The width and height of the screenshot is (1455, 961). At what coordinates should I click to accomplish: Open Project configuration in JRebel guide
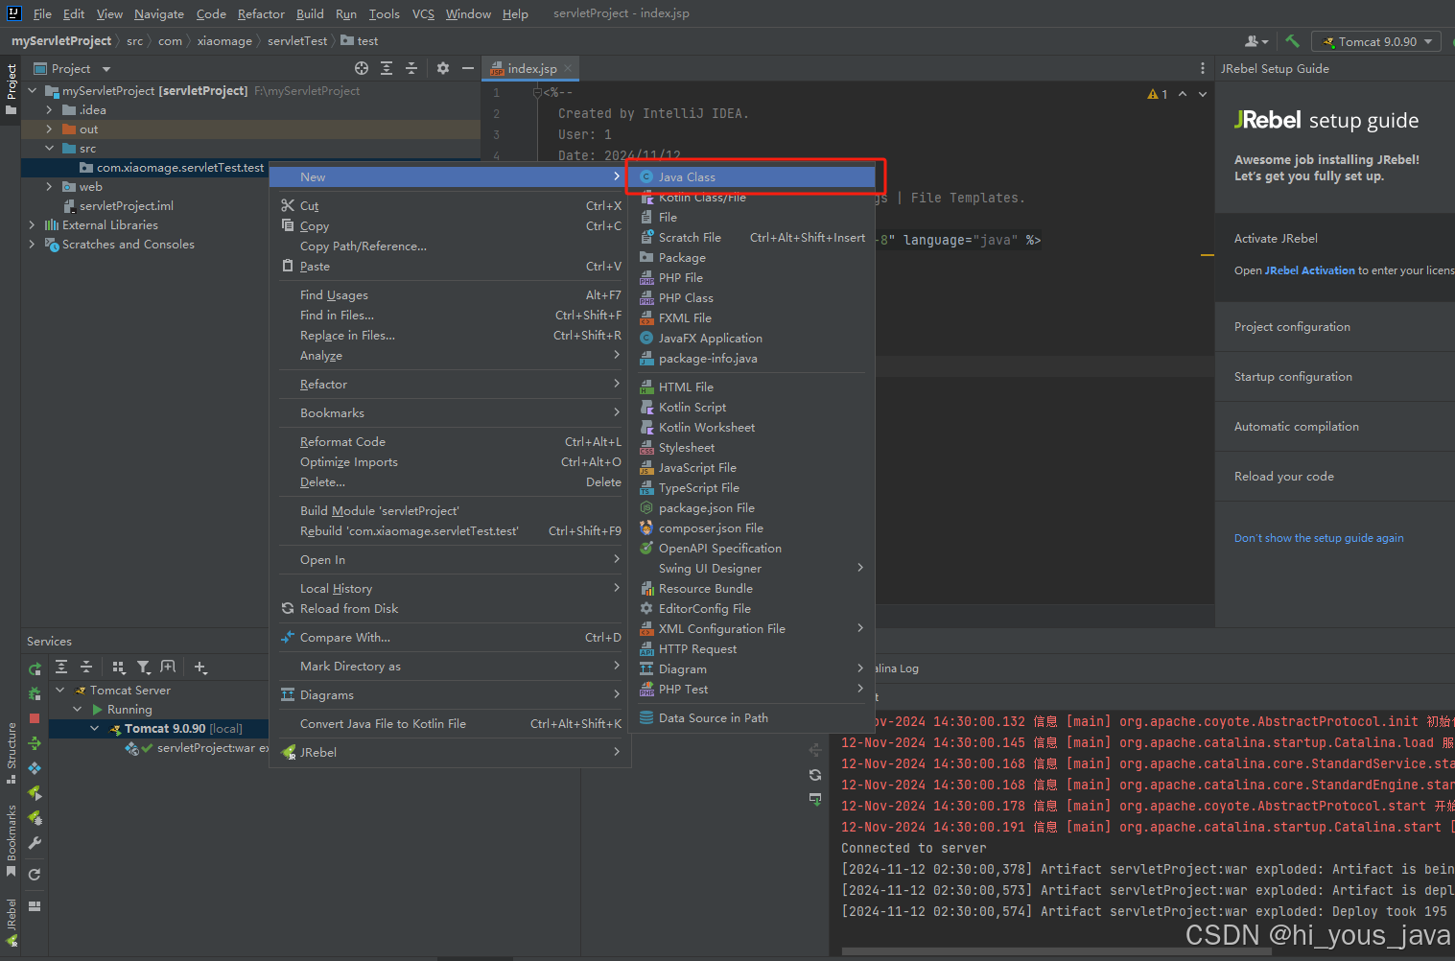click(x=1335, y=326)
